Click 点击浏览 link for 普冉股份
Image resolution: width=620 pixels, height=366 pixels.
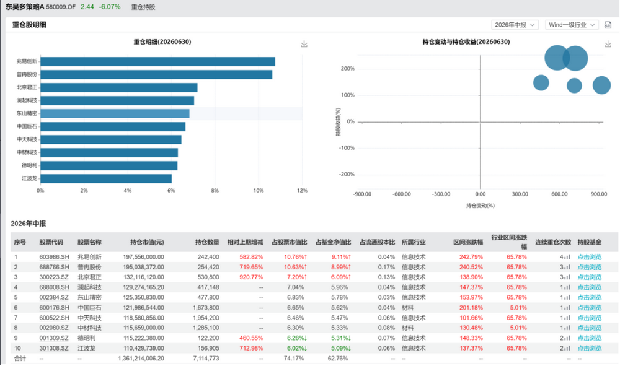[589, 268]
